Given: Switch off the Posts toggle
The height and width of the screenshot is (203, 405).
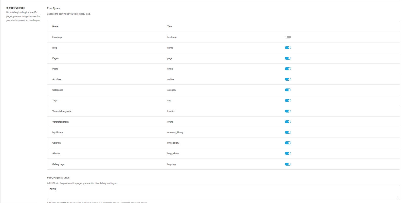Looking at the screenshot, I should [288, 69].
